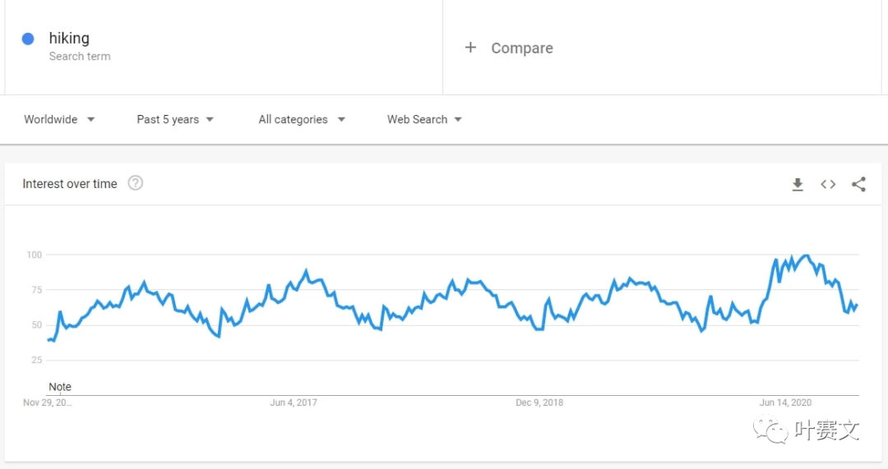
Task: Edit the hiking search term
Action: click(x=69, y=38)
